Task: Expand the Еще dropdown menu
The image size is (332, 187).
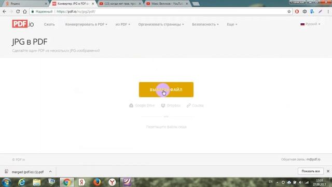Action: pyautogui.click(x=232, y=24)
